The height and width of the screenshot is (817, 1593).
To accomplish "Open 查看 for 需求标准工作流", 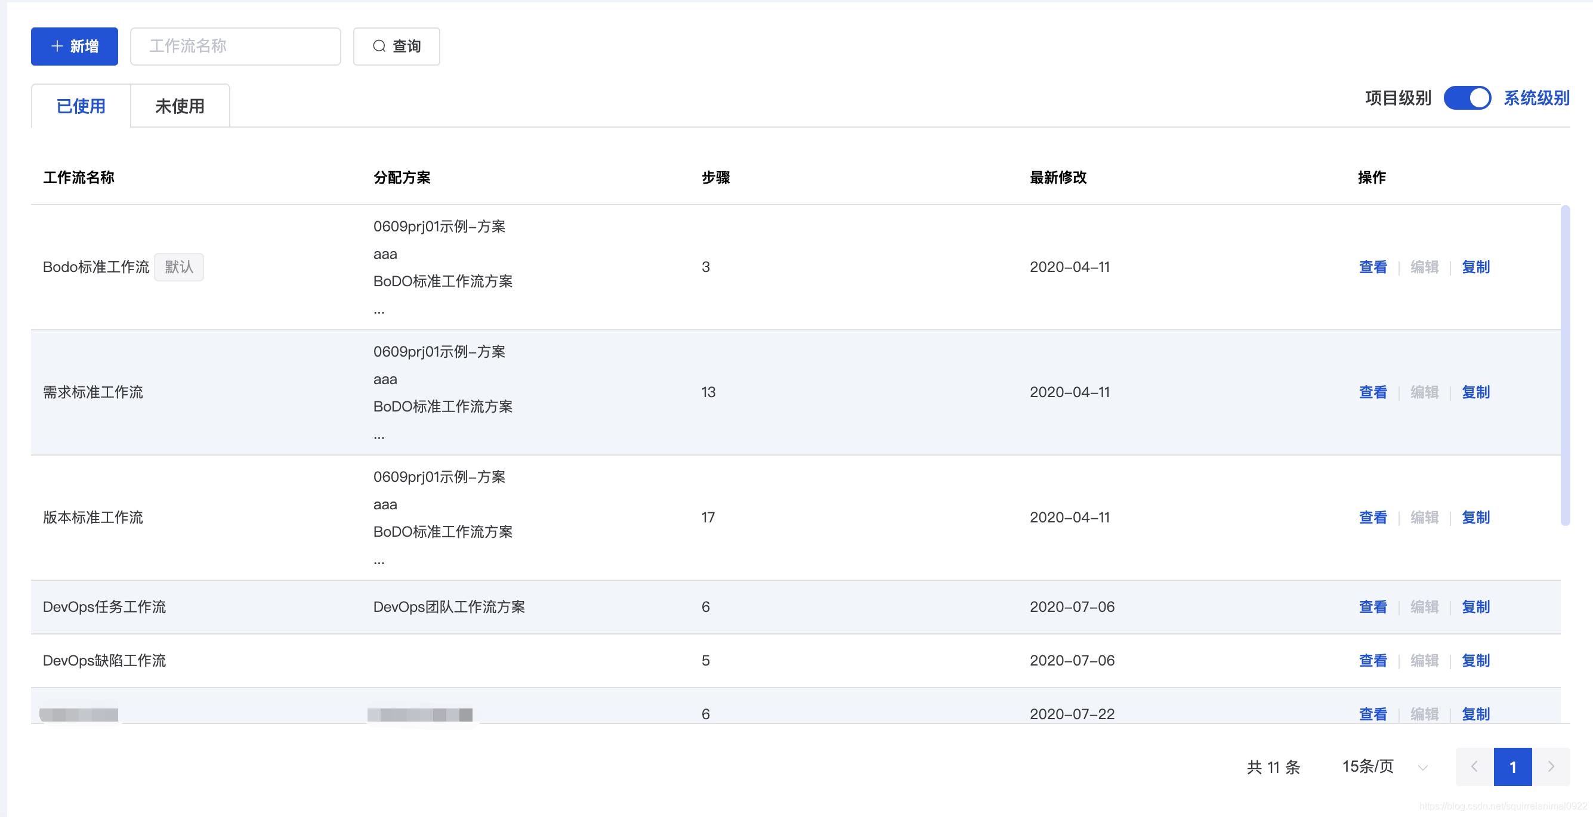I will coord(1373,392).
